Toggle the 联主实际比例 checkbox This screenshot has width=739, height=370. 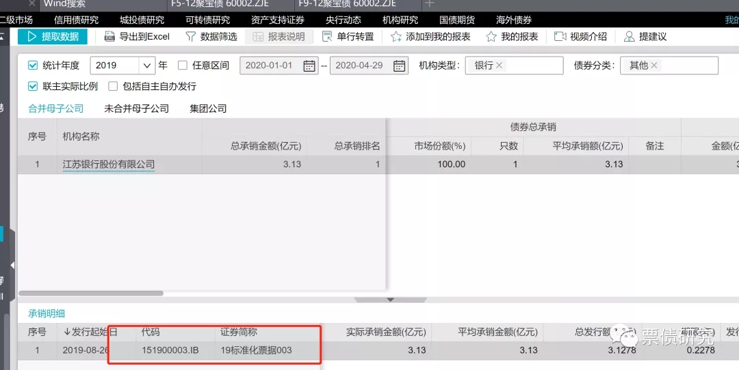click(33, 86)
